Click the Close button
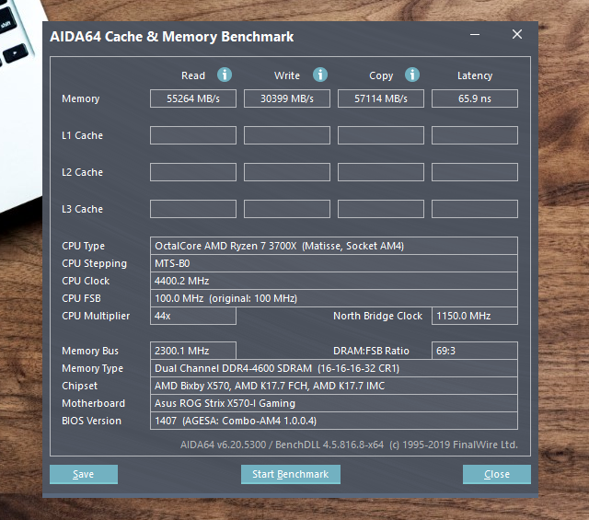The height and width of the screenshot is (520, 589). [x=497, y=474]
